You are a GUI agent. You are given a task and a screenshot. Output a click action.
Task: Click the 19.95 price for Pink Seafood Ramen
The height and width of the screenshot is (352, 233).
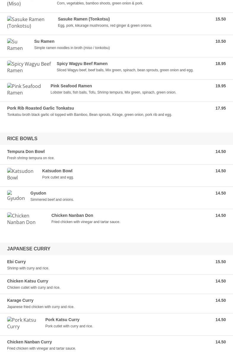221,86
